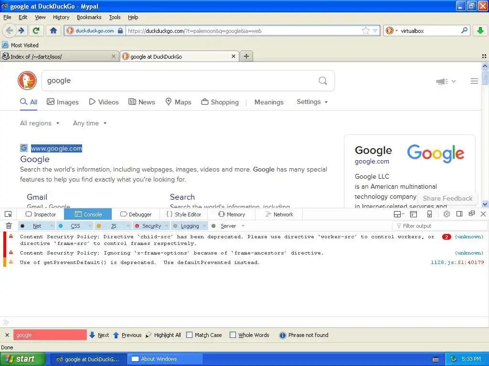Click the safely remove hardware tray icon

point(454,359)
